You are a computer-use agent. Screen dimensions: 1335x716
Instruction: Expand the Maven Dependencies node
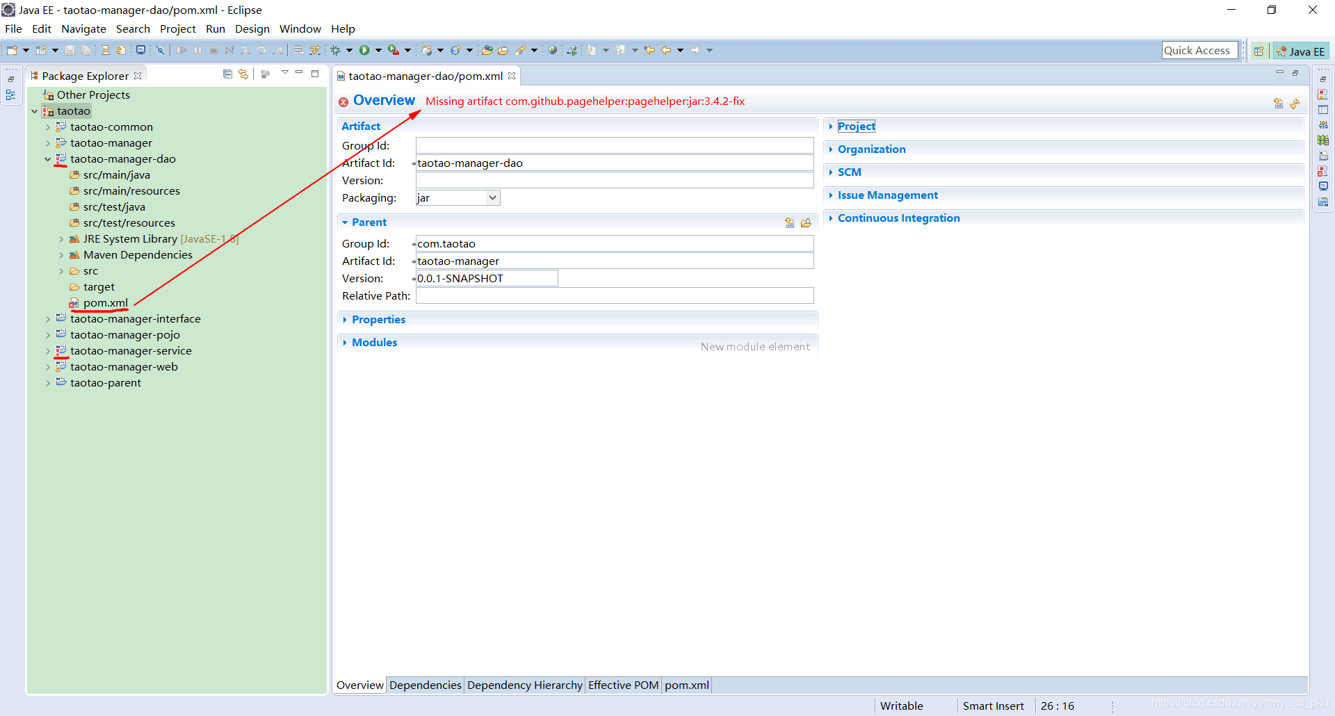click(60, 255)
